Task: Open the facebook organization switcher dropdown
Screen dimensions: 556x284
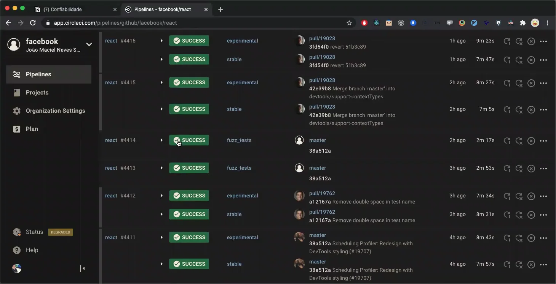Action: (x=89, y=44)
